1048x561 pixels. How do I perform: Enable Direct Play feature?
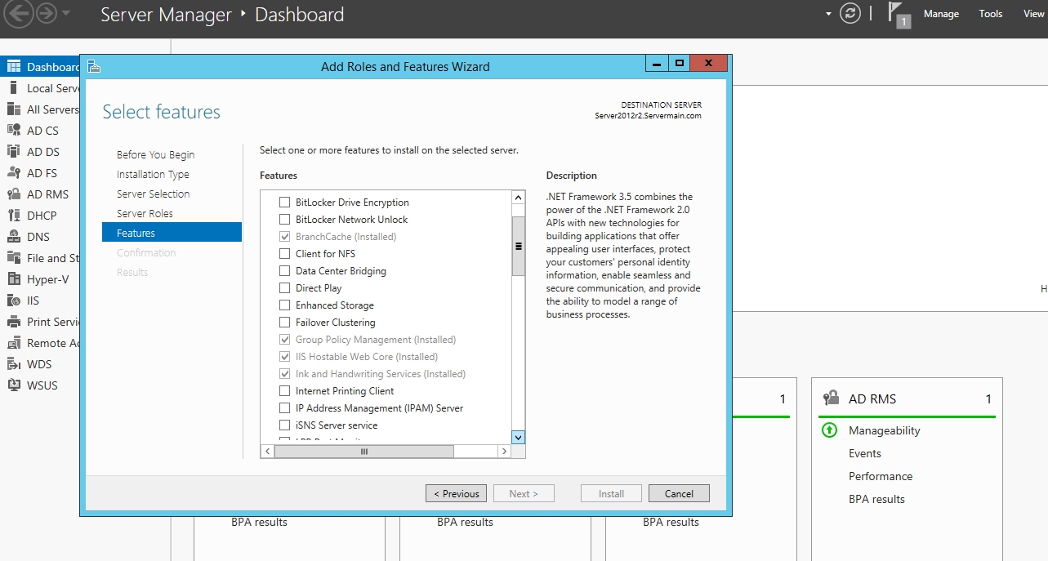285,287
